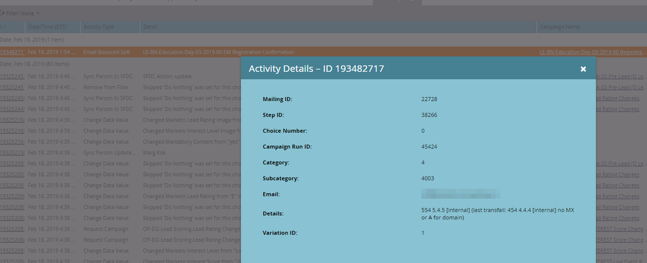Open LE-BN-Education-Day-03-2019.00 campaign link
This screenshot has height=263, width=647.
[x=593, y=52]
